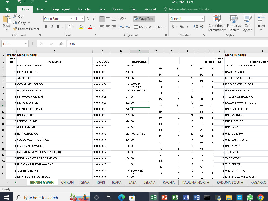Image resolution: width=268 pixels, height=201 pixels.
Task: Click the Cut scissors icon
Action: click(x=15, y=16)
